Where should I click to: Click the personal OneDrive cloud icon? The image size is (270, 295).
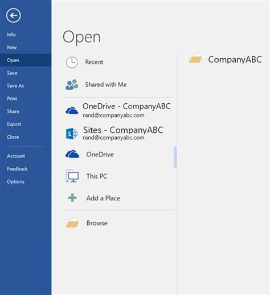tap(72, 154)
